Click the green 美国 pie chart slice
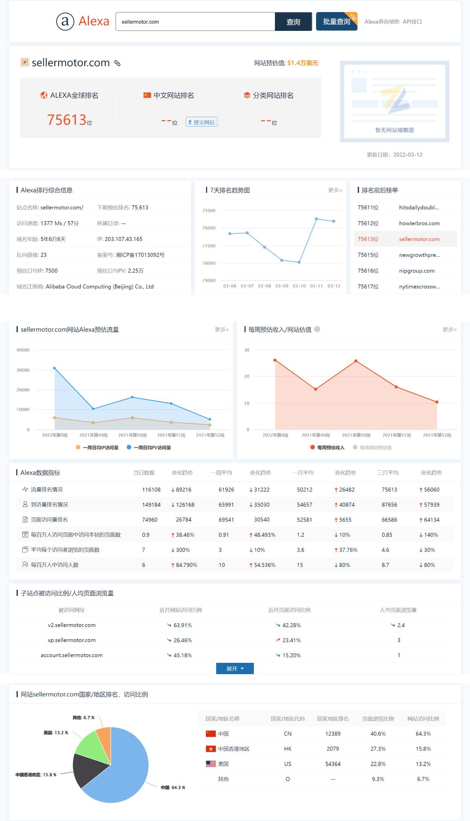Viewport: 470px width, 821px height. [x=90, y=748]
